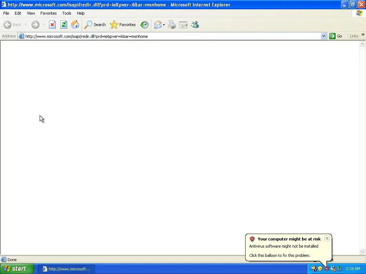Click the red security alert tray icon
The height and width of the screenshot is (274, 366).
click(326, 269)
